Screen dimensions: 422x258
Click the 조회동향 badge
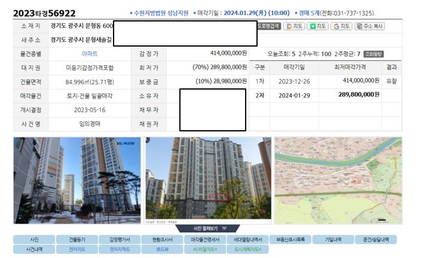pyautogui.click(x=374, y=54)
